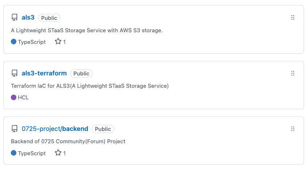Image resolution: width=308 pixels, height=169 pixels.
Task: Click the Public badge beside als3-terraform
Action: [x=81, y=74]
